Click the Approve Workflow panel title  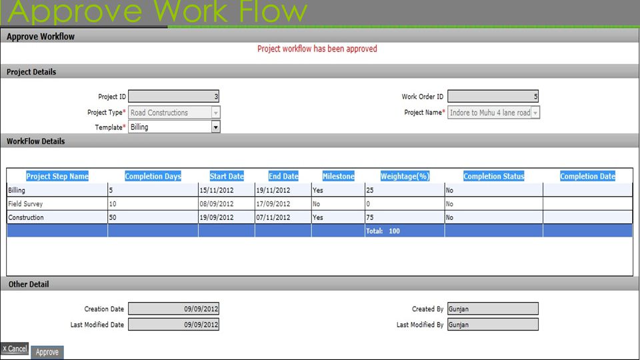click(x=41, y=36)
